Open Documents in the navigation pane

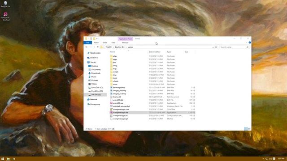(95, 70)
